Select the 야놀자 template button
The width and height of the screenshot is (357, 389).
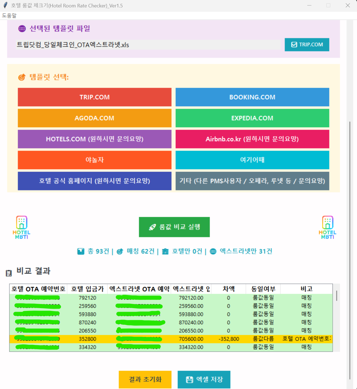click(x=94, y=160)
